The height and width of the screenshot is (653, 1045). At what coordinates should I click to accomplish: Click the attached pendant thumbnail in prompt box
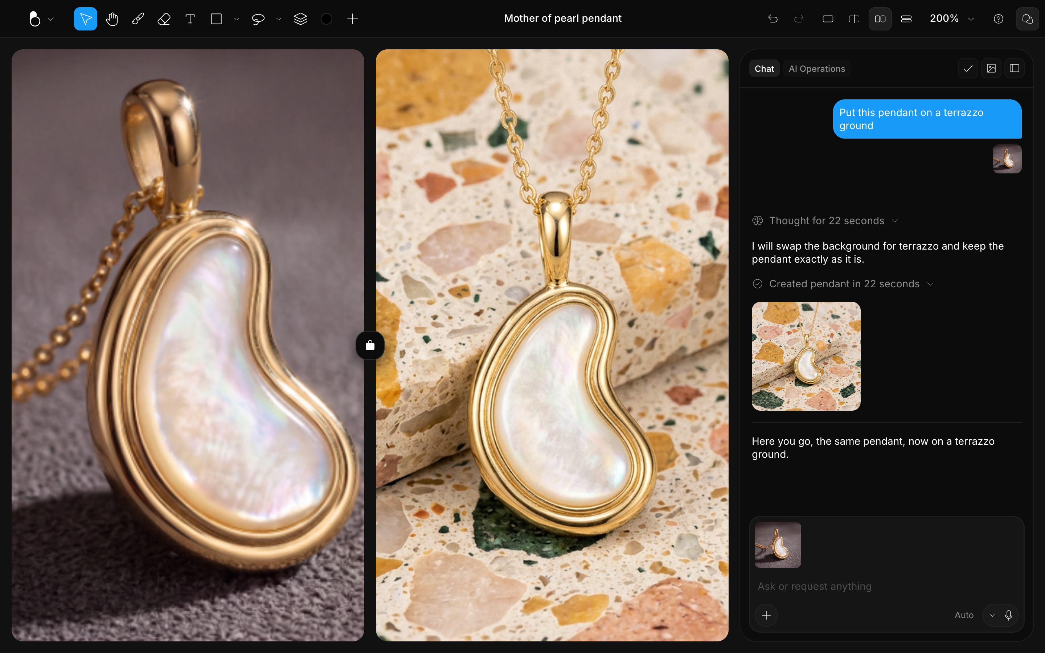[778, 545]
